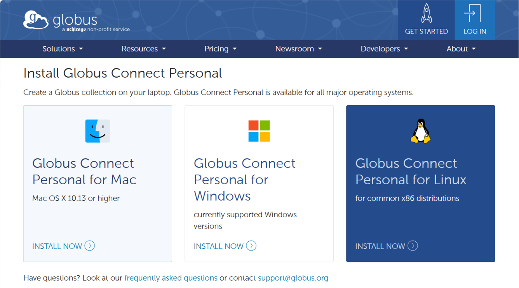This screenshot has height=288, width=519.
Task: Click Globus Connect Personal for Linux heading
Action: (x=411, y=171)
